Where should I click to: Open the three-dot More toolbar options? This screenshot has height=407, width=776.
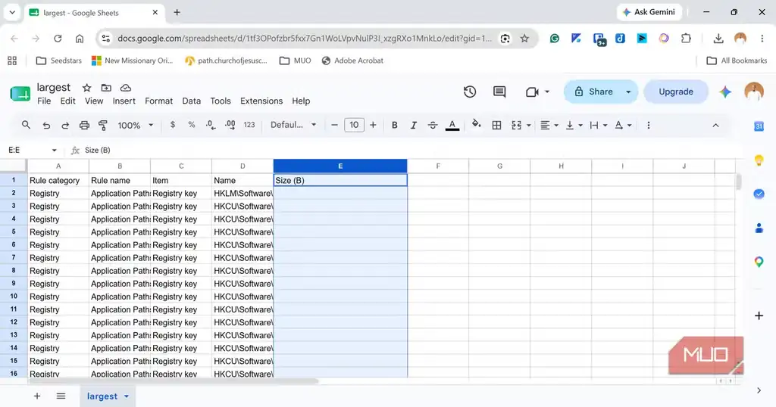tap(649, 126)
